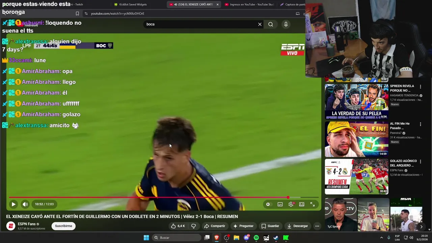Open OBS Studio from the taskbar

(226, 238)
